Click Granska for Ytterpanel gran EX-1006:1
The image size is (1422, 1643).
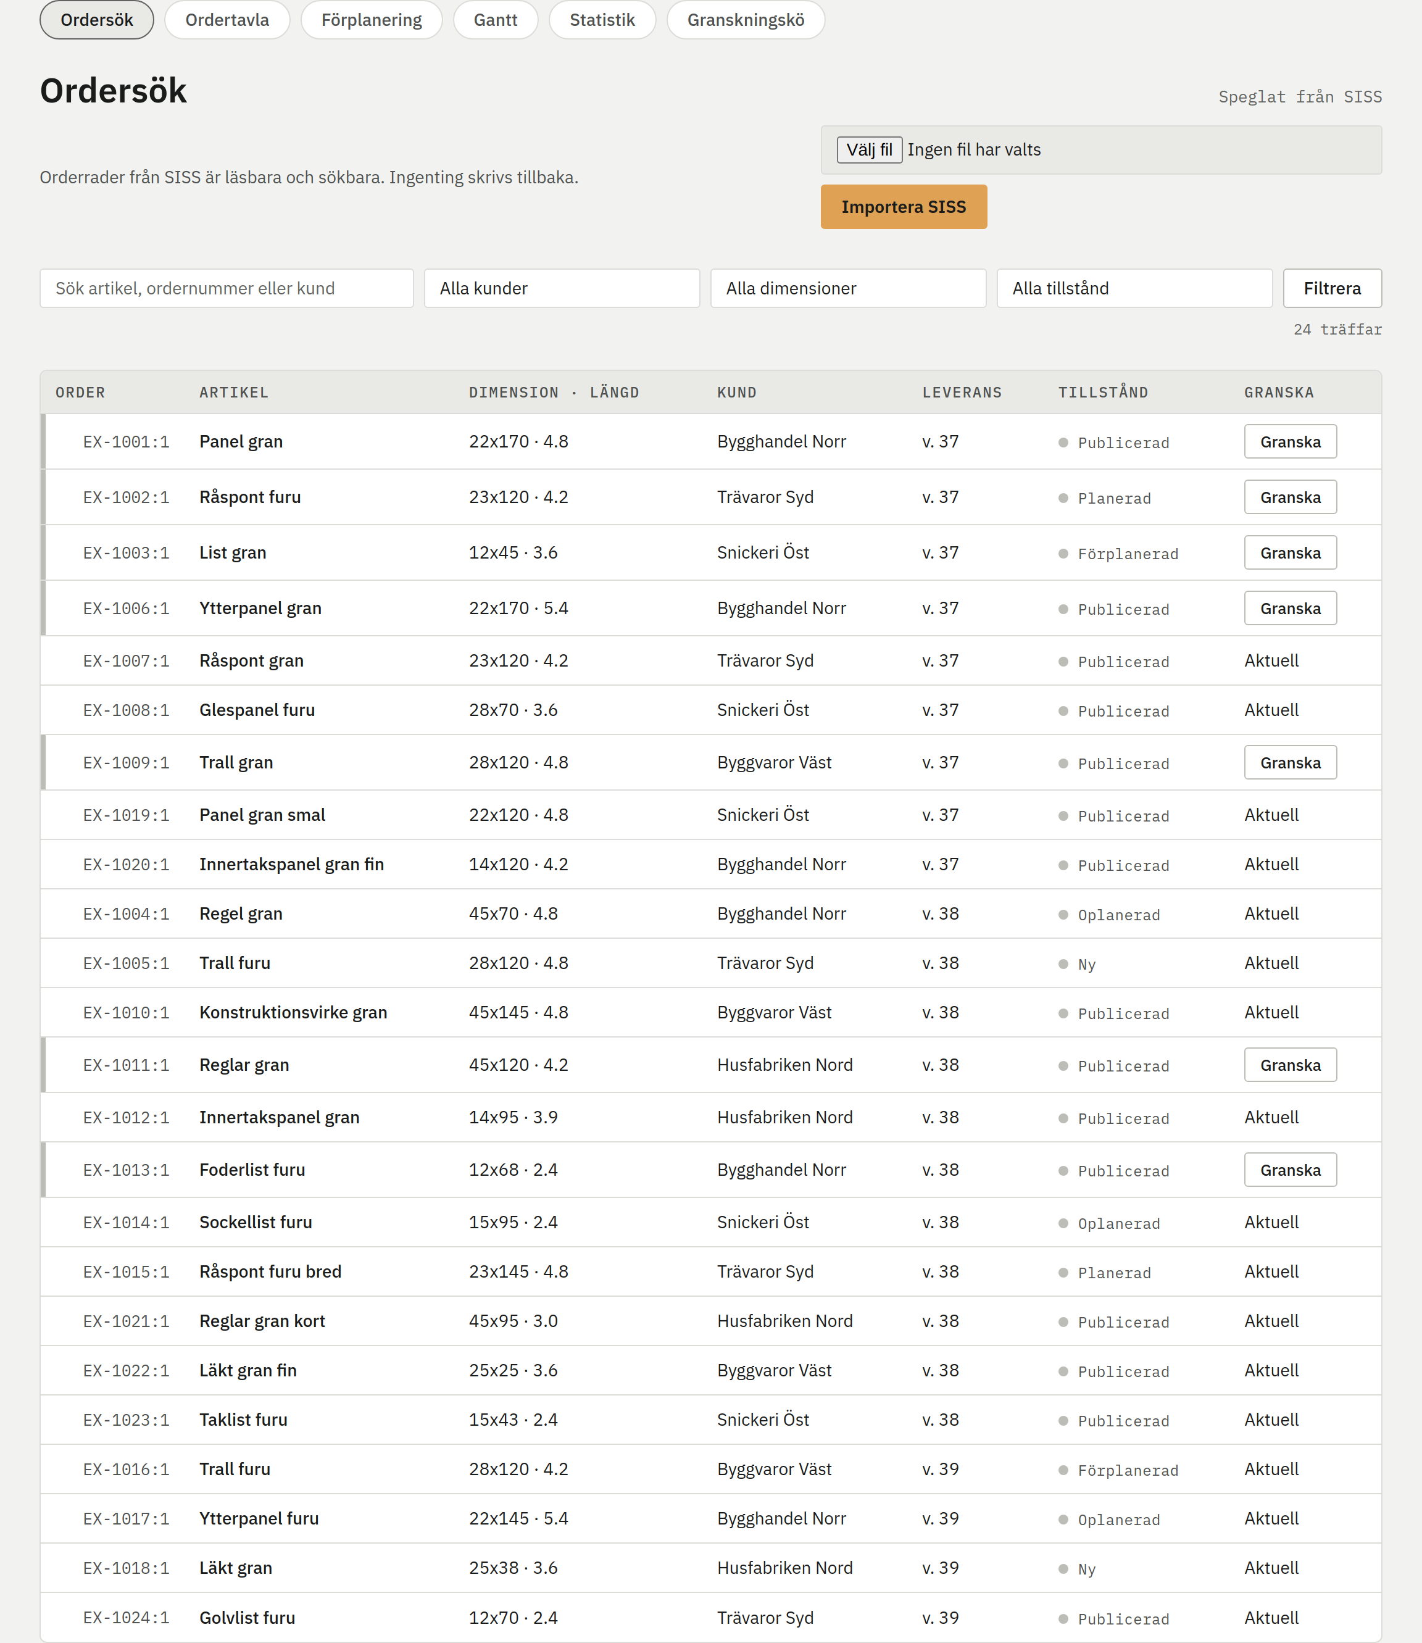click(1291, 609)
